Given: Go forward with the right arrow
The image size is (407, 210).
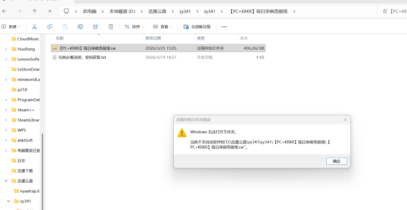Looking at the screenshot, I should pyautogui.click(x=19, y=11).
